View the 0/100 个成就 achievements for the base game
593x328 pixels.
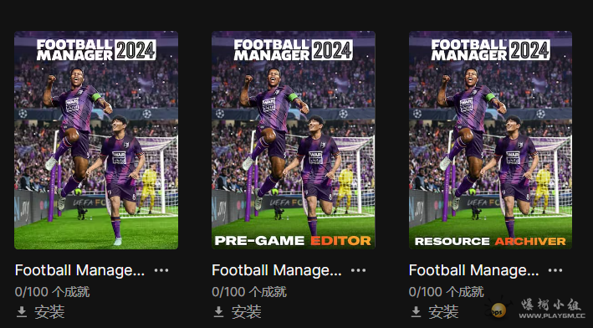point(52,292)
